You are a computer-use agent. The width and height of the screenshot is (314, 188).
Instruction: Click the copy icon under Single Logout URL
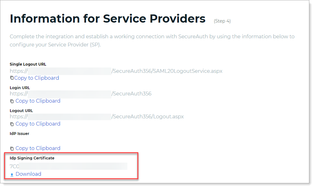[x=12, y=78]
